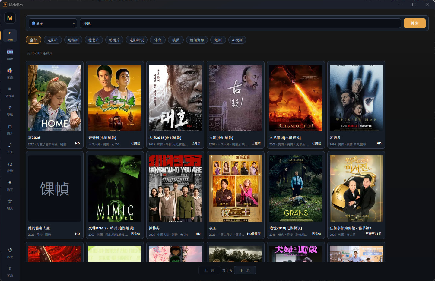
Task: Click the orange M logo in sidebar
Action: [10, 18]
